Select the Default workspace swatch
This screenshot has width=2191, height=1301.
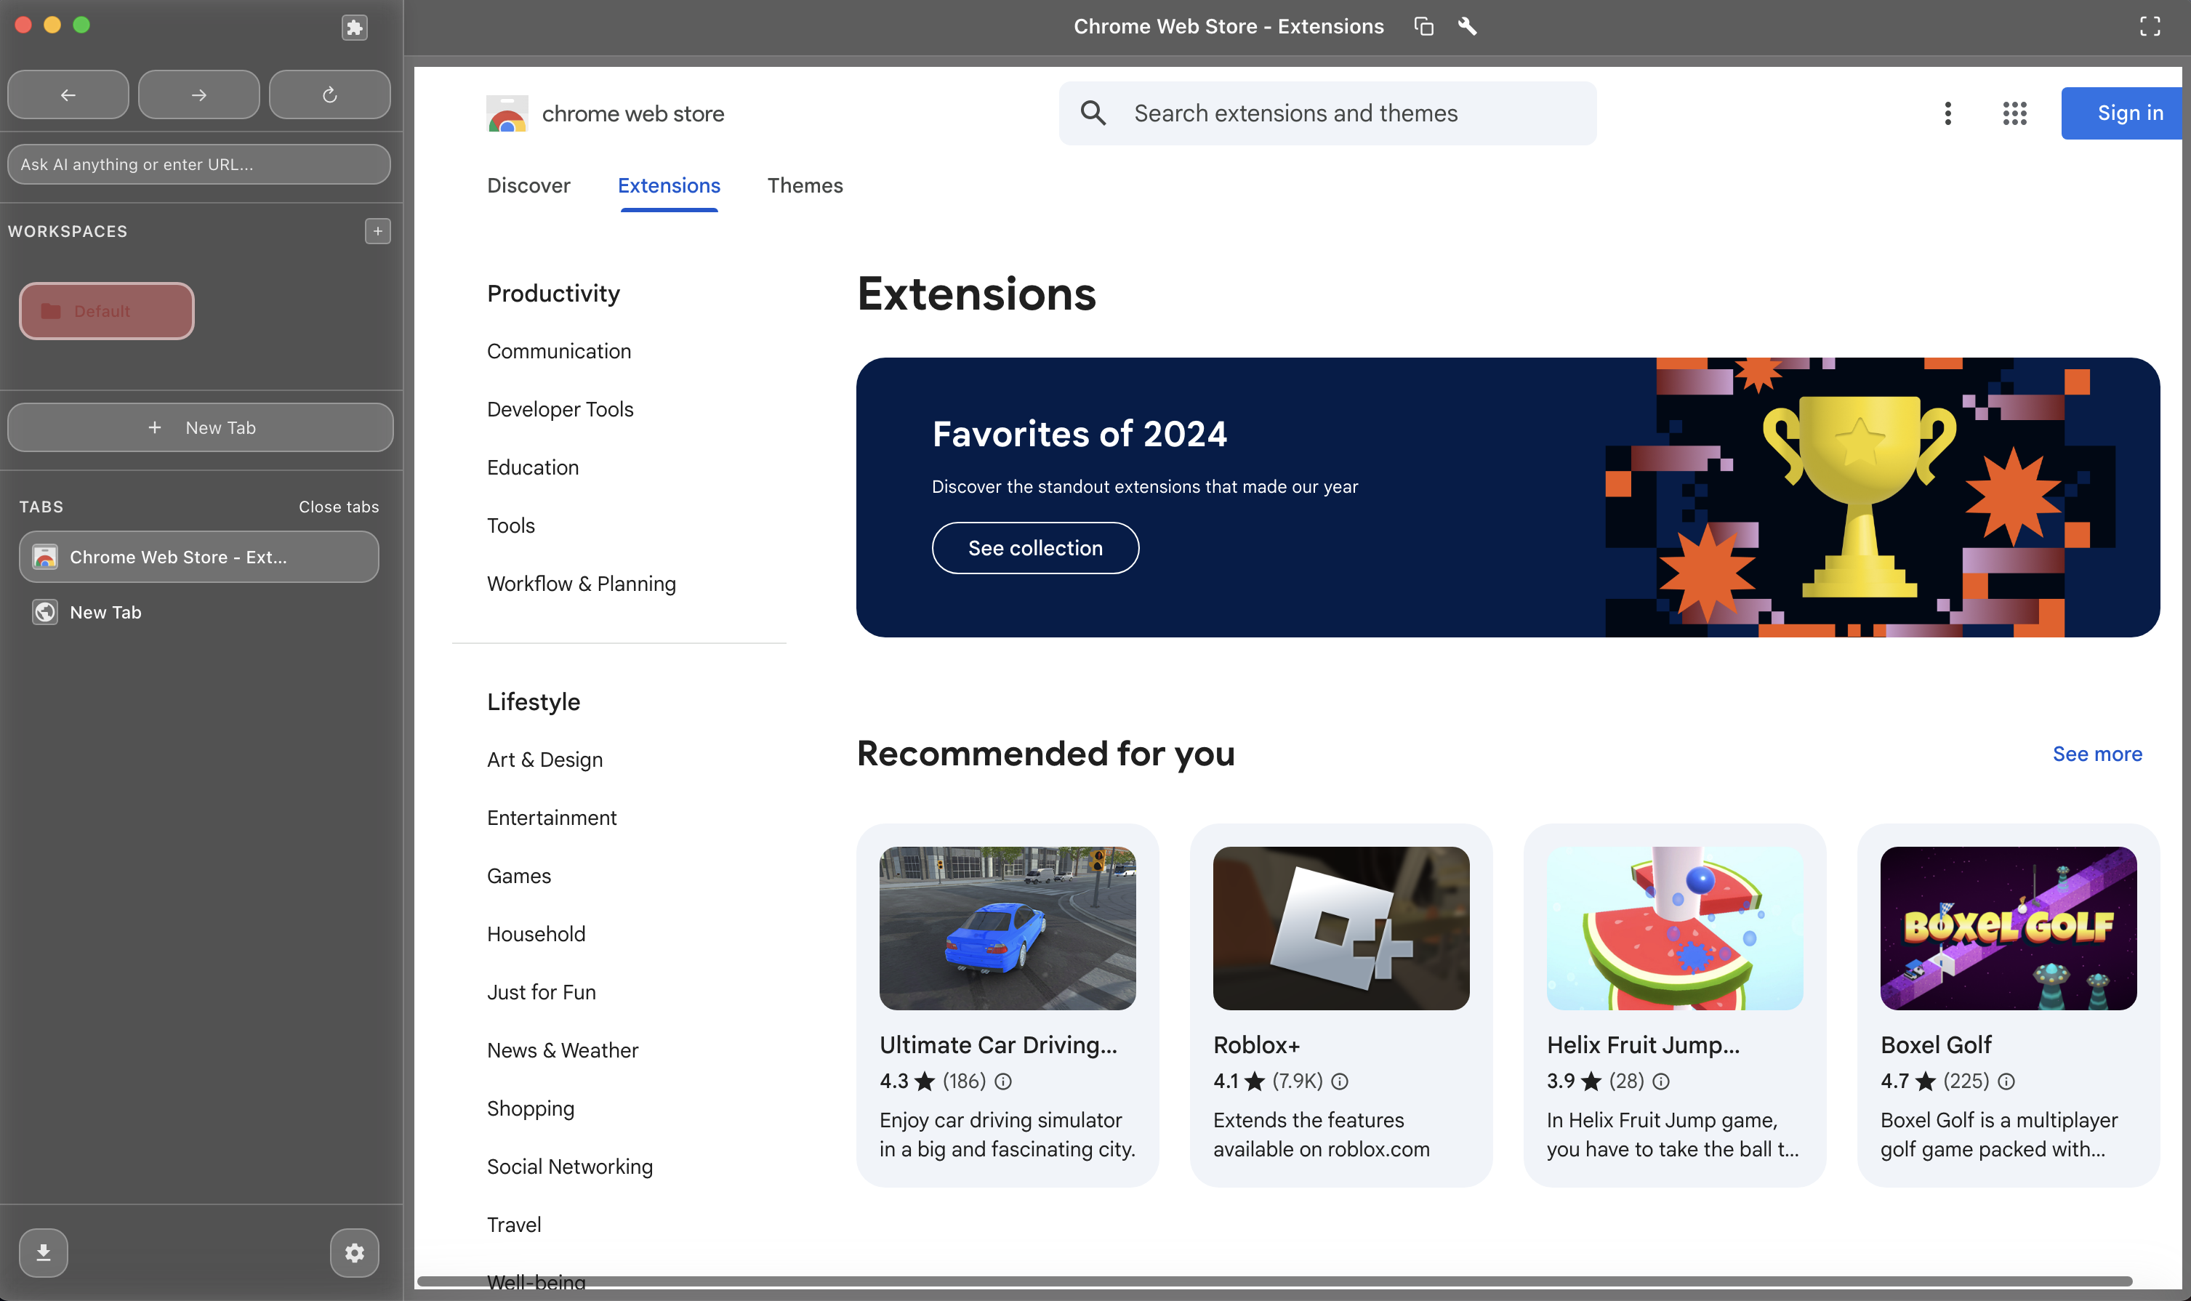click(106, 310)
